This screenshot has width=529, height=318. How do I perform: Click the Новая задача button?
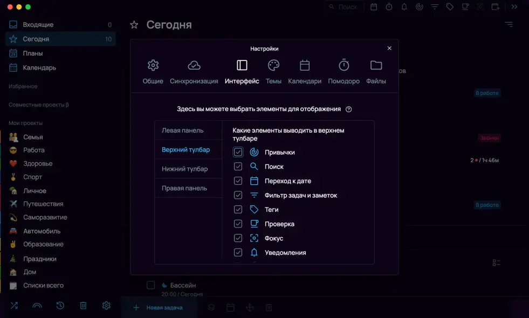159,307
